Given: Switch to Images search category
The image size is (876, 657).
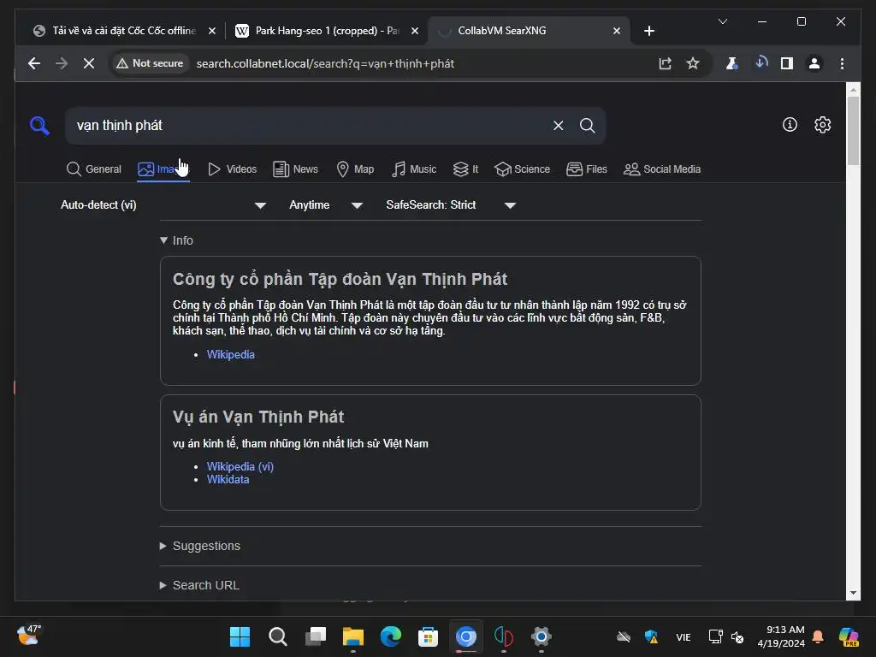Looking at the screenshot, I should click(163, 169).
